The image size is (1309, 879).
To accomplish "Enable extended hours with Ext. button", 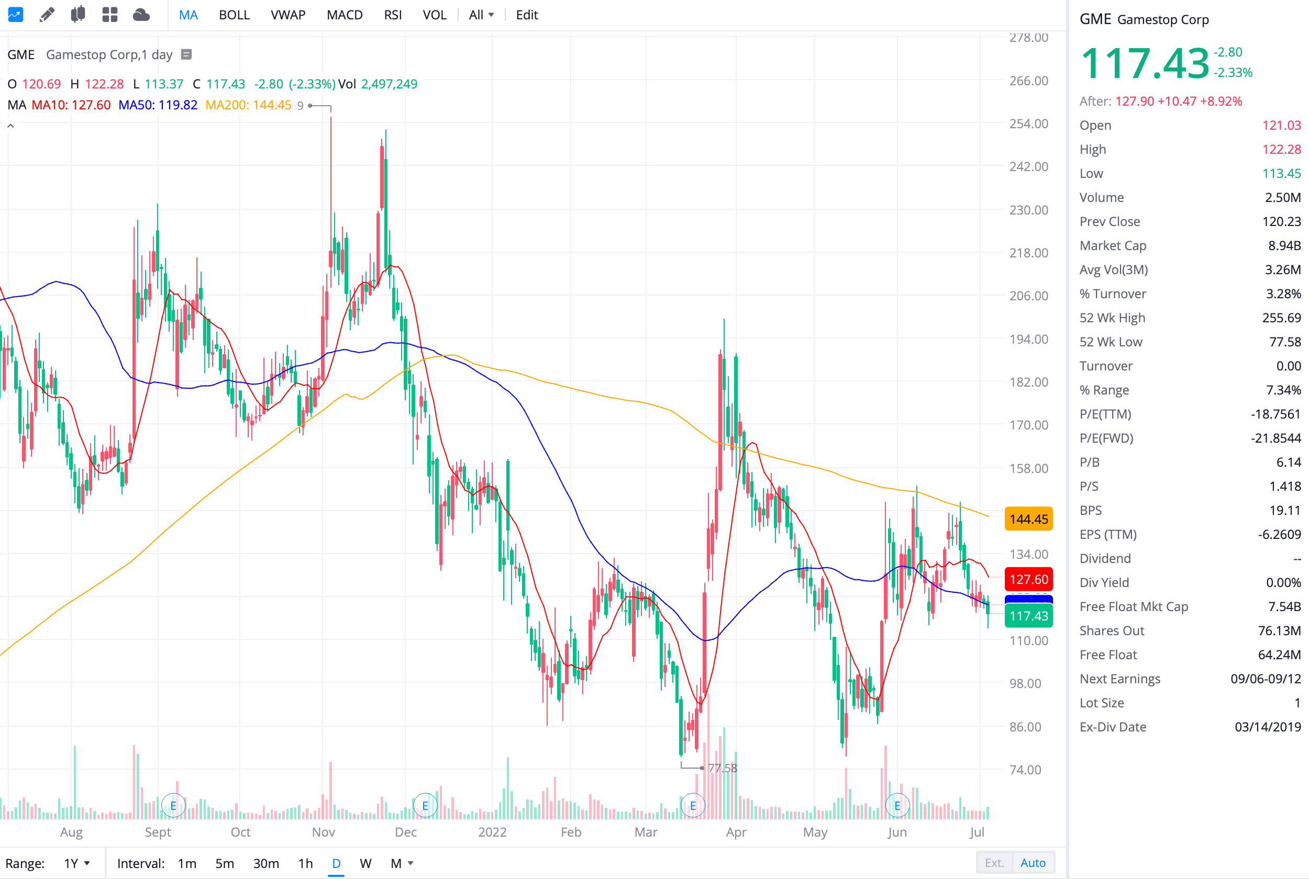I will coord(994,863).
